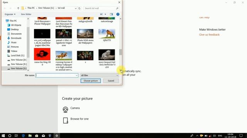This screenshot has height=138, width=247.
Task: Open File Explorer from taskbar
Action: tap(30, 136)
